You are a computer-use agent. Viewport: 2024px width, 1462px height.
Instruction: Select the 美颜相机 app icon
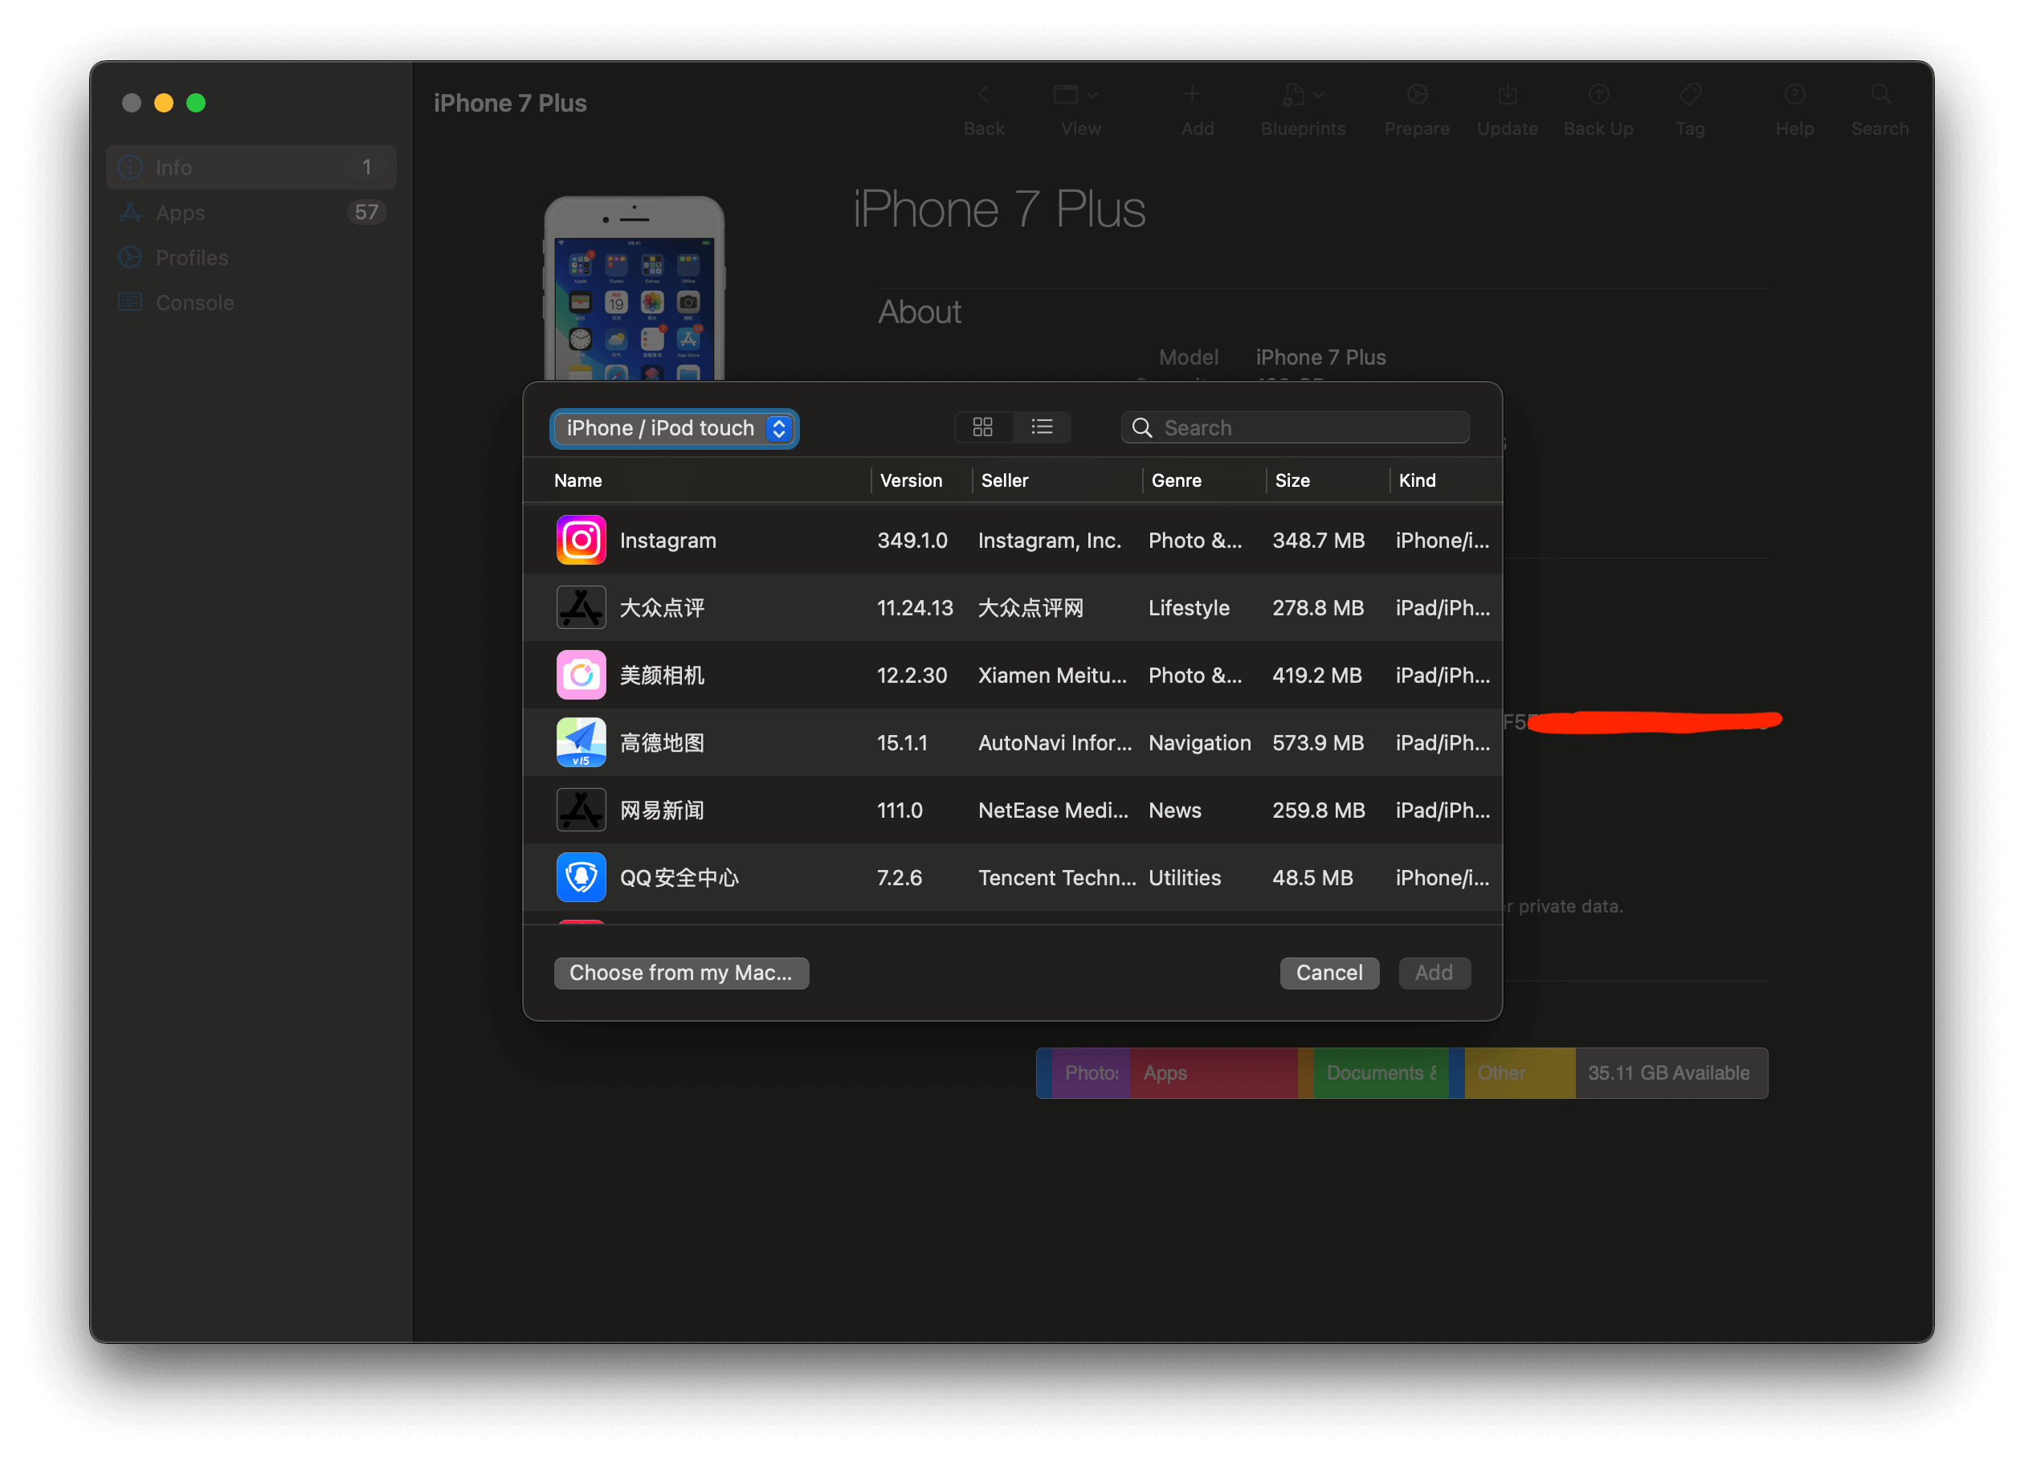pos(581,675)
